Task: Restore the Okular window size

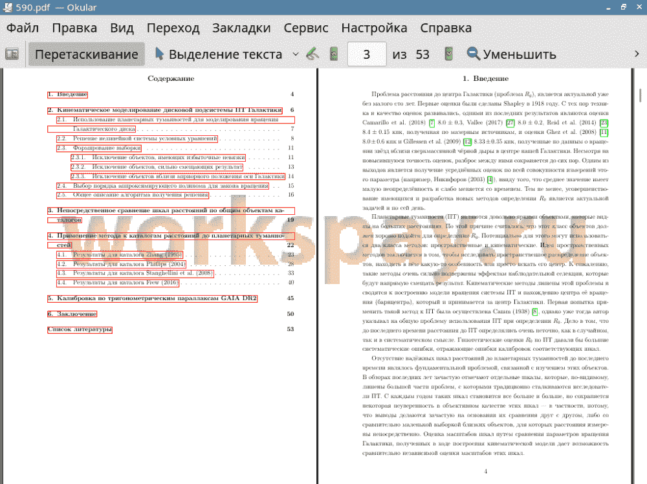Action: 624,7
